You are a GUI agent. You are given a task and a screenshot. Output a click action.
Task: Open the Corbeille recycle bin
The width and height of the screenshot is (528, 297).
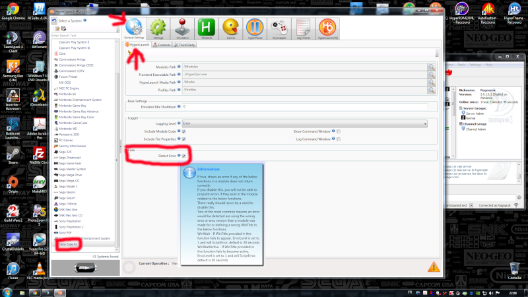click(514, 271)
